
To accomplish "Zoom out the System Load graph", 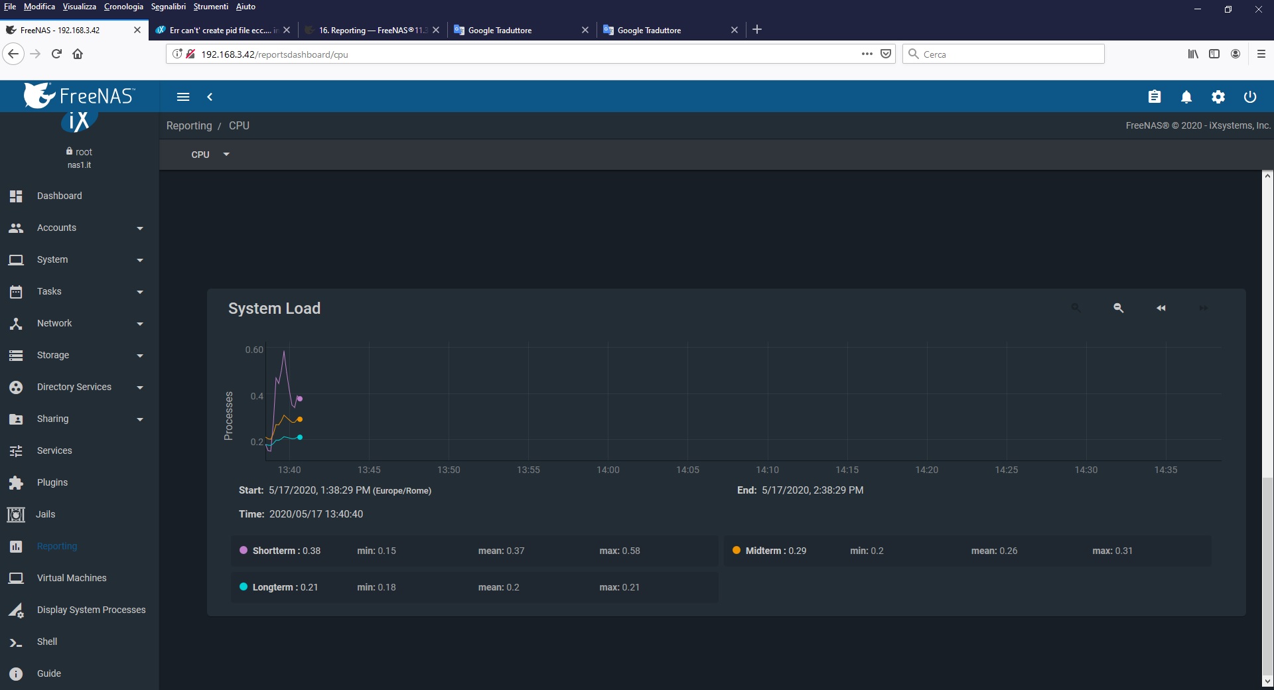I will 1118,308.
